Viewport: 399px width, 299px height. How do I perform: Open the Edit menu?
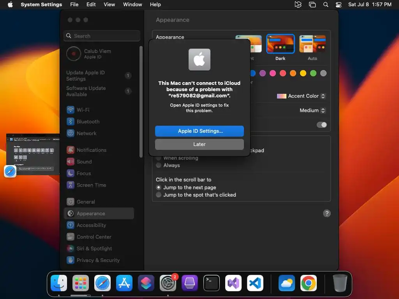91,5
